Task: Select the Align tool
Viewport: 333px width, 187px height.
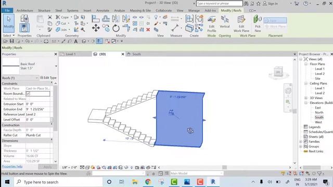Action: (96, 19)
